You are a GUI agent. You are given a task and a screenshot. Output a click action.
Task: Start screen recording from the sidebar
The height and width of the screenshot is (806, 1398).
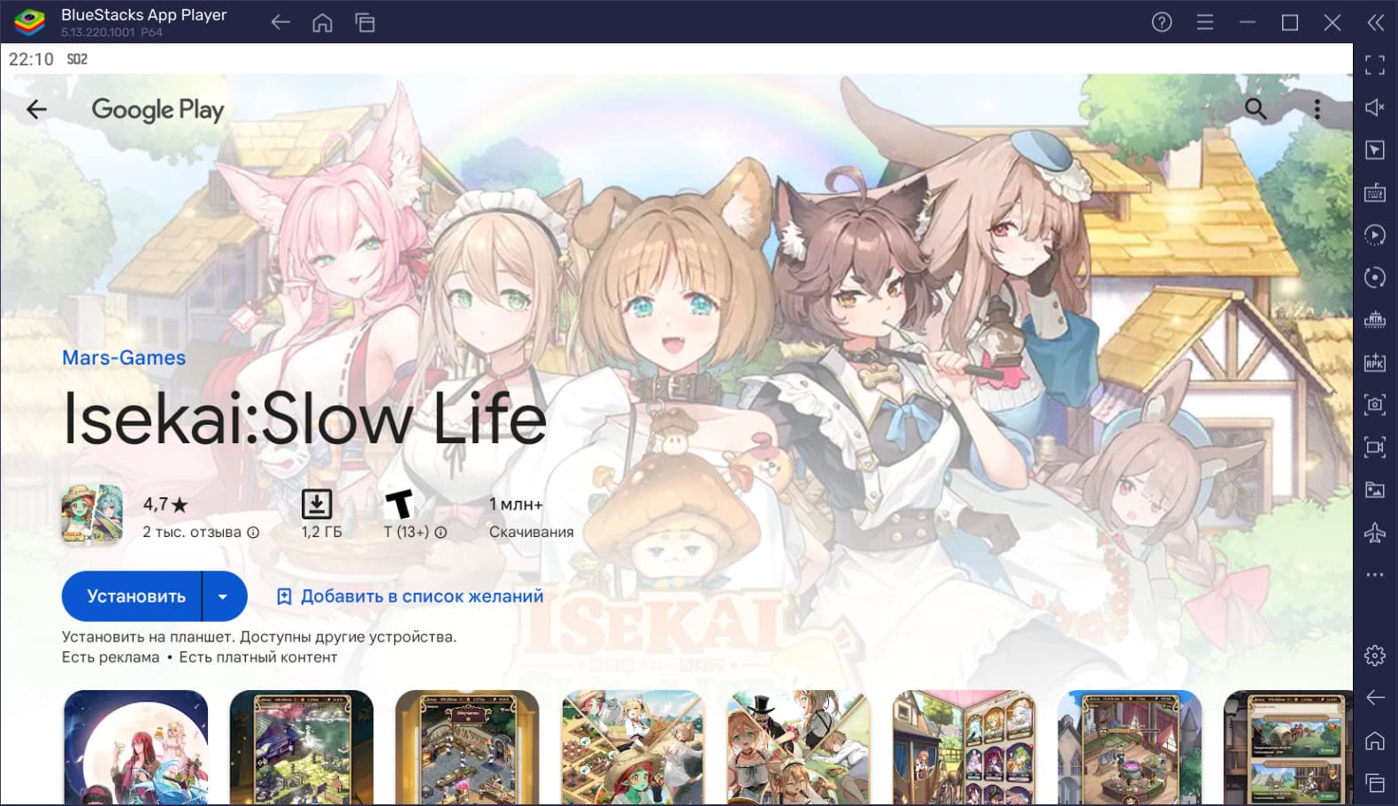click(1375, 447)
